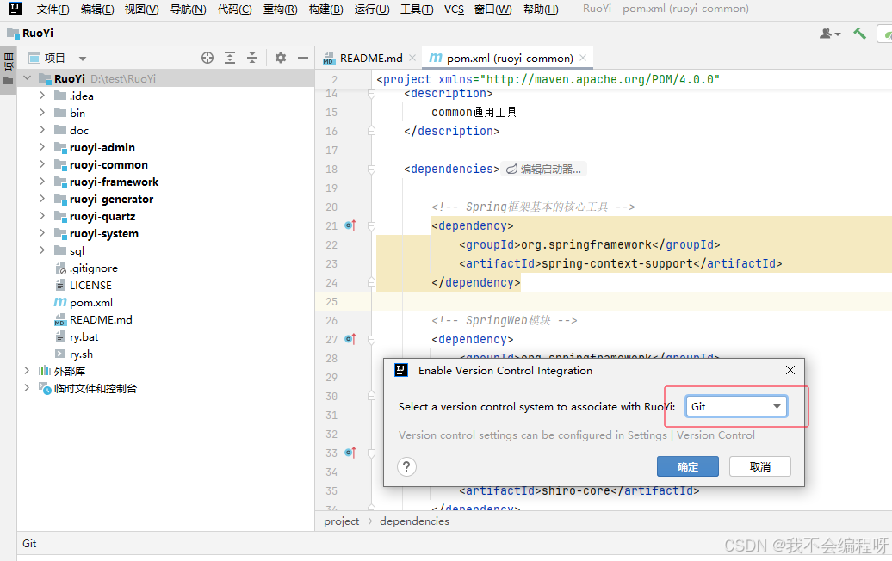
Task: Open the 构建(B) menu
Action: (x=326, y=9)
